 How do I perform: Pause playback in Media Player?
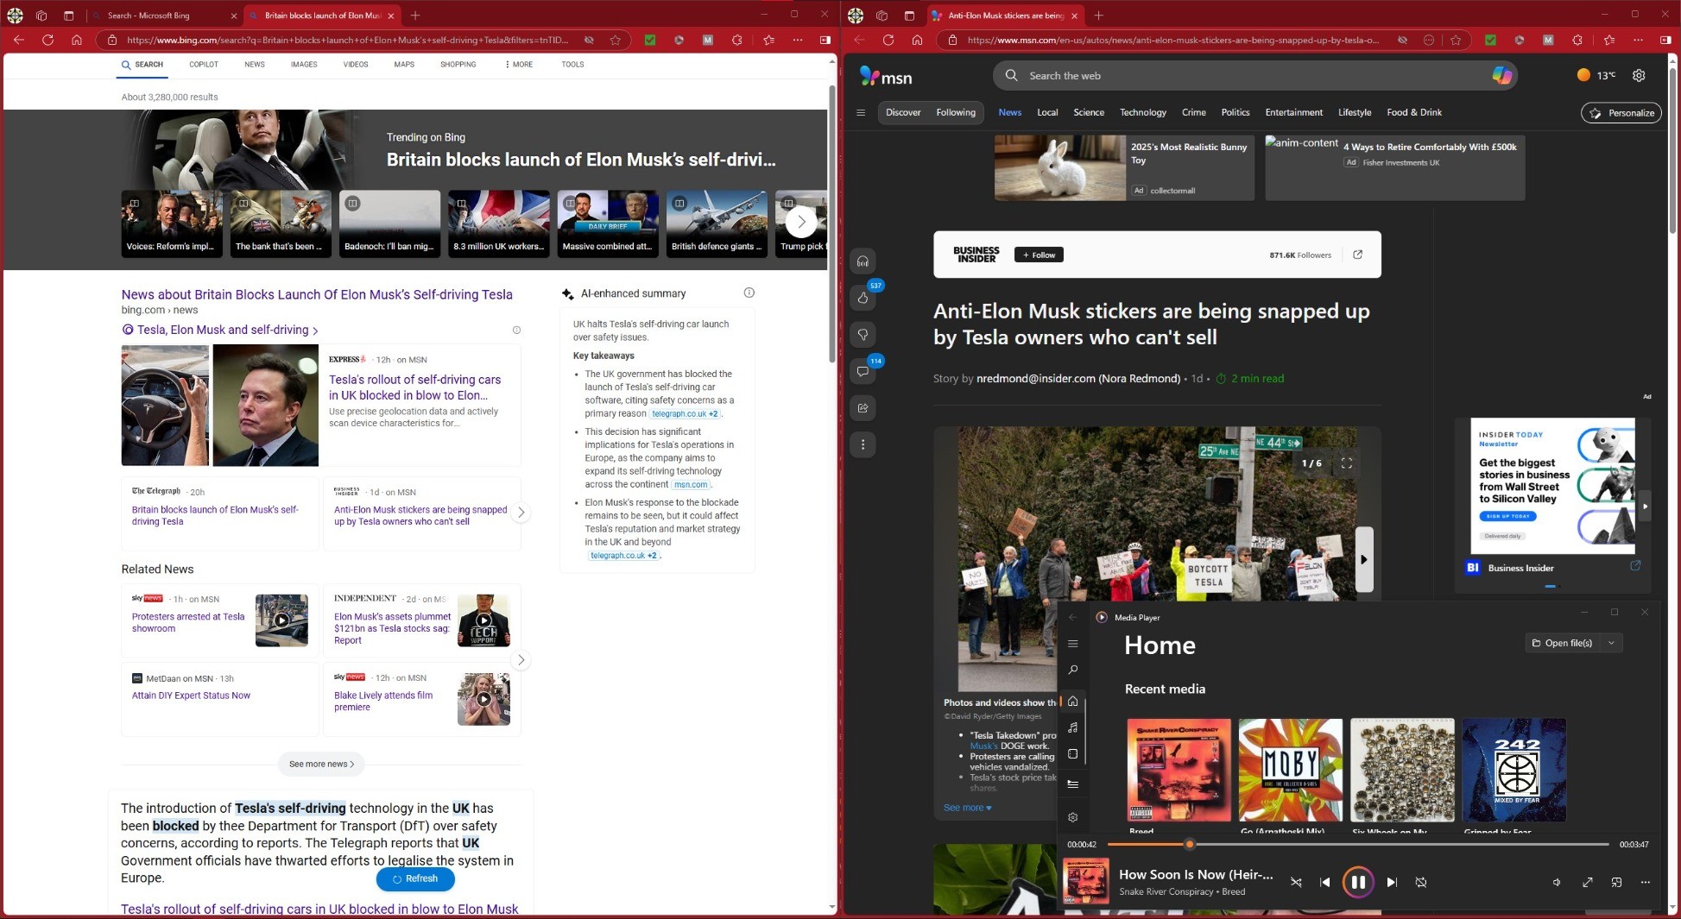[x=1357, y=882]
